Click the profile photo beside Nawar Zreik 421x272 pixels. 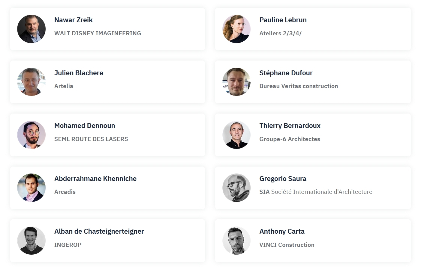point(32,29)
